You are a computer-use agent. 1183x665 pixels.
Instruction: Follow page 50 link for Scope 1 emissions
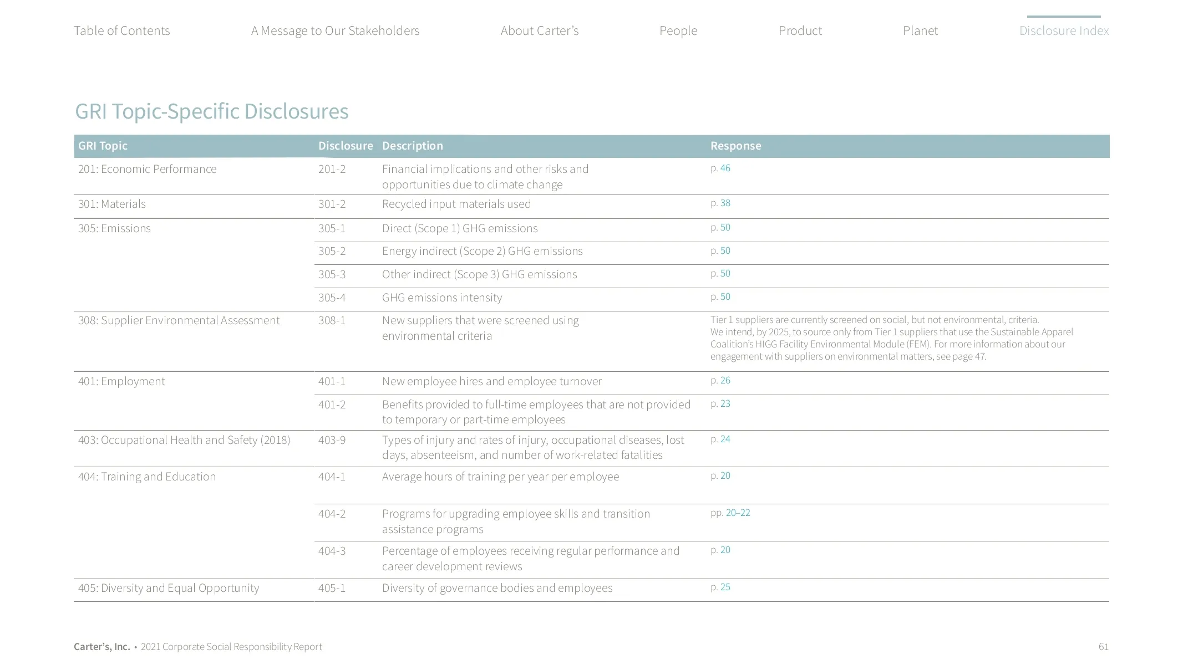click(x=725, y=227)
